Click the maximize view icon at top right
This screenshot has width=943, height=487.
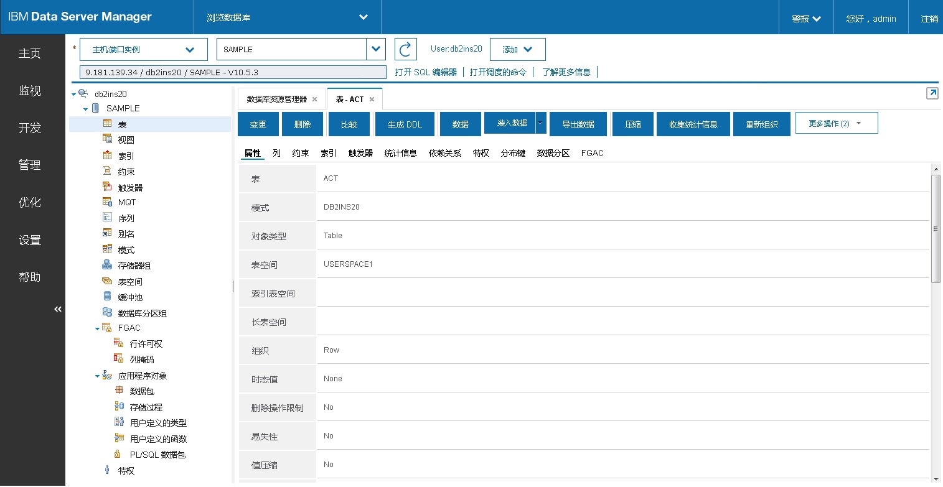[x=932, y=93]
